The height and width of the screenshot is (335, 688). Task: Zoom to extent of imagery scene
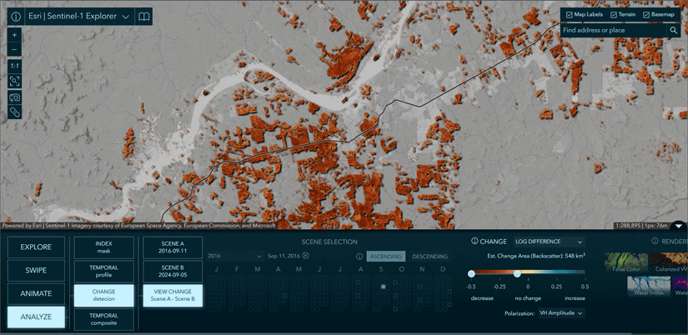(14, 81)
